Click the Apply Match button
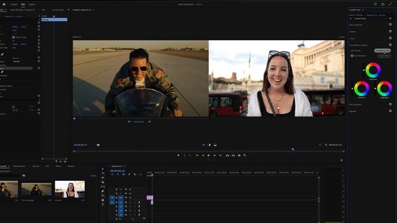The width and height of the screenshot is (397, 223). pos(384,56)
